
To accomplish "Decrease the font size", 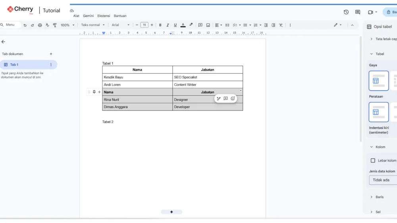I will 137,25.
